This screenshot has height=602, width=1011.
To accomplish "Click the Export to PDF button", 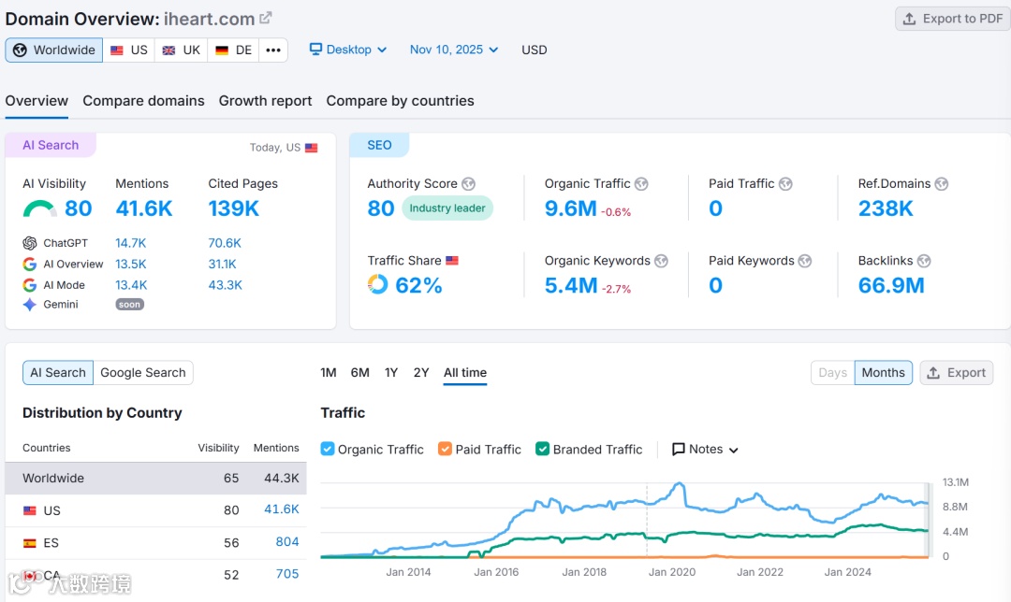I will (x=952, y=19).
